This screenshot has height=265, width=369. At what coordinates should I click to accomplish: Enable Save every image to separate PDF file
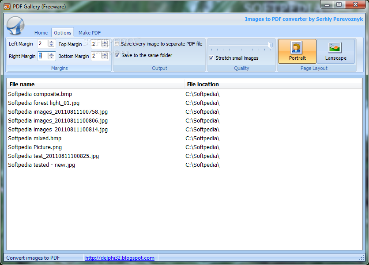(117, 44)
